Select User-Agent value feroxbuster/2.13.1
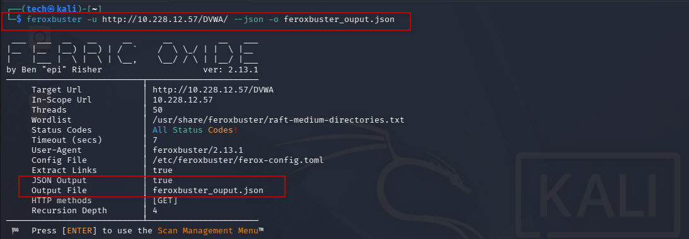 coord(198,150)
